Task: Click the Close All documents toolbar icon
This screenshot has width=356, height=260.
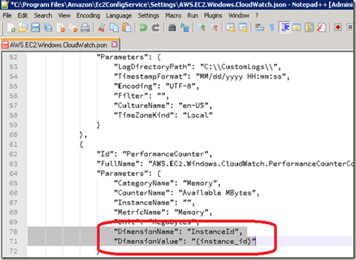Action: 73,28
